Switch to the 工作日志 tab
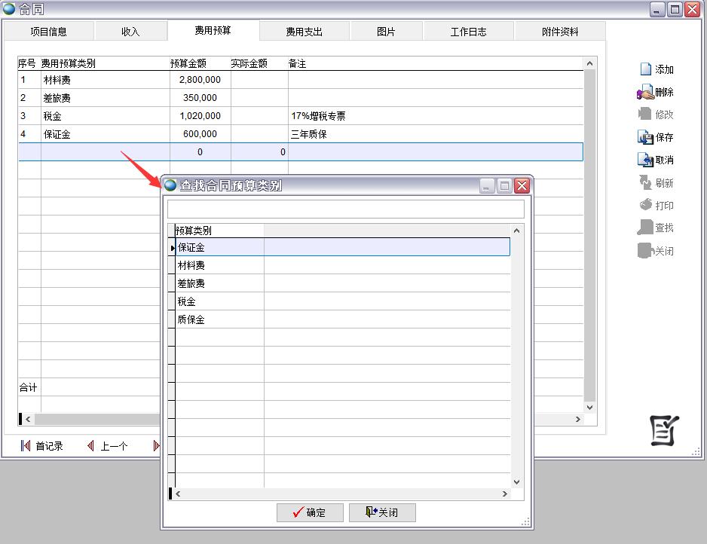The height and width of the screenshot is (544, 707). coord(468,32)
